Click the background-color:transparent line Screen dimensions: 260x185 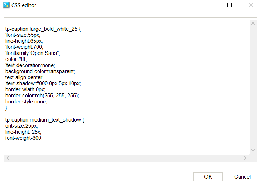pyautogui.click(x=40, y=71)
